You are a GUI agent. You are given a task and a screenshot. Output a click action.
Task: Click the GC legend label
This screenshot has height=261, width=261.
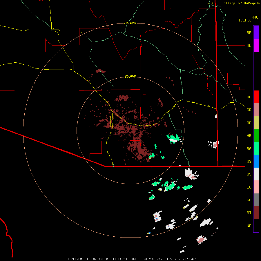pos(249,200)
